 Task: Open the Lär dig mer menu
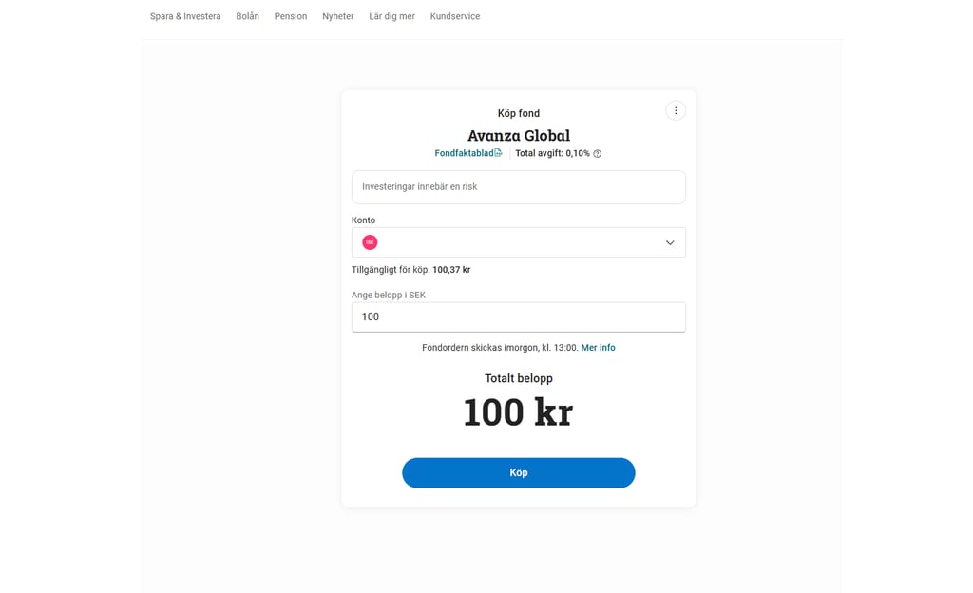pos(391,16)
